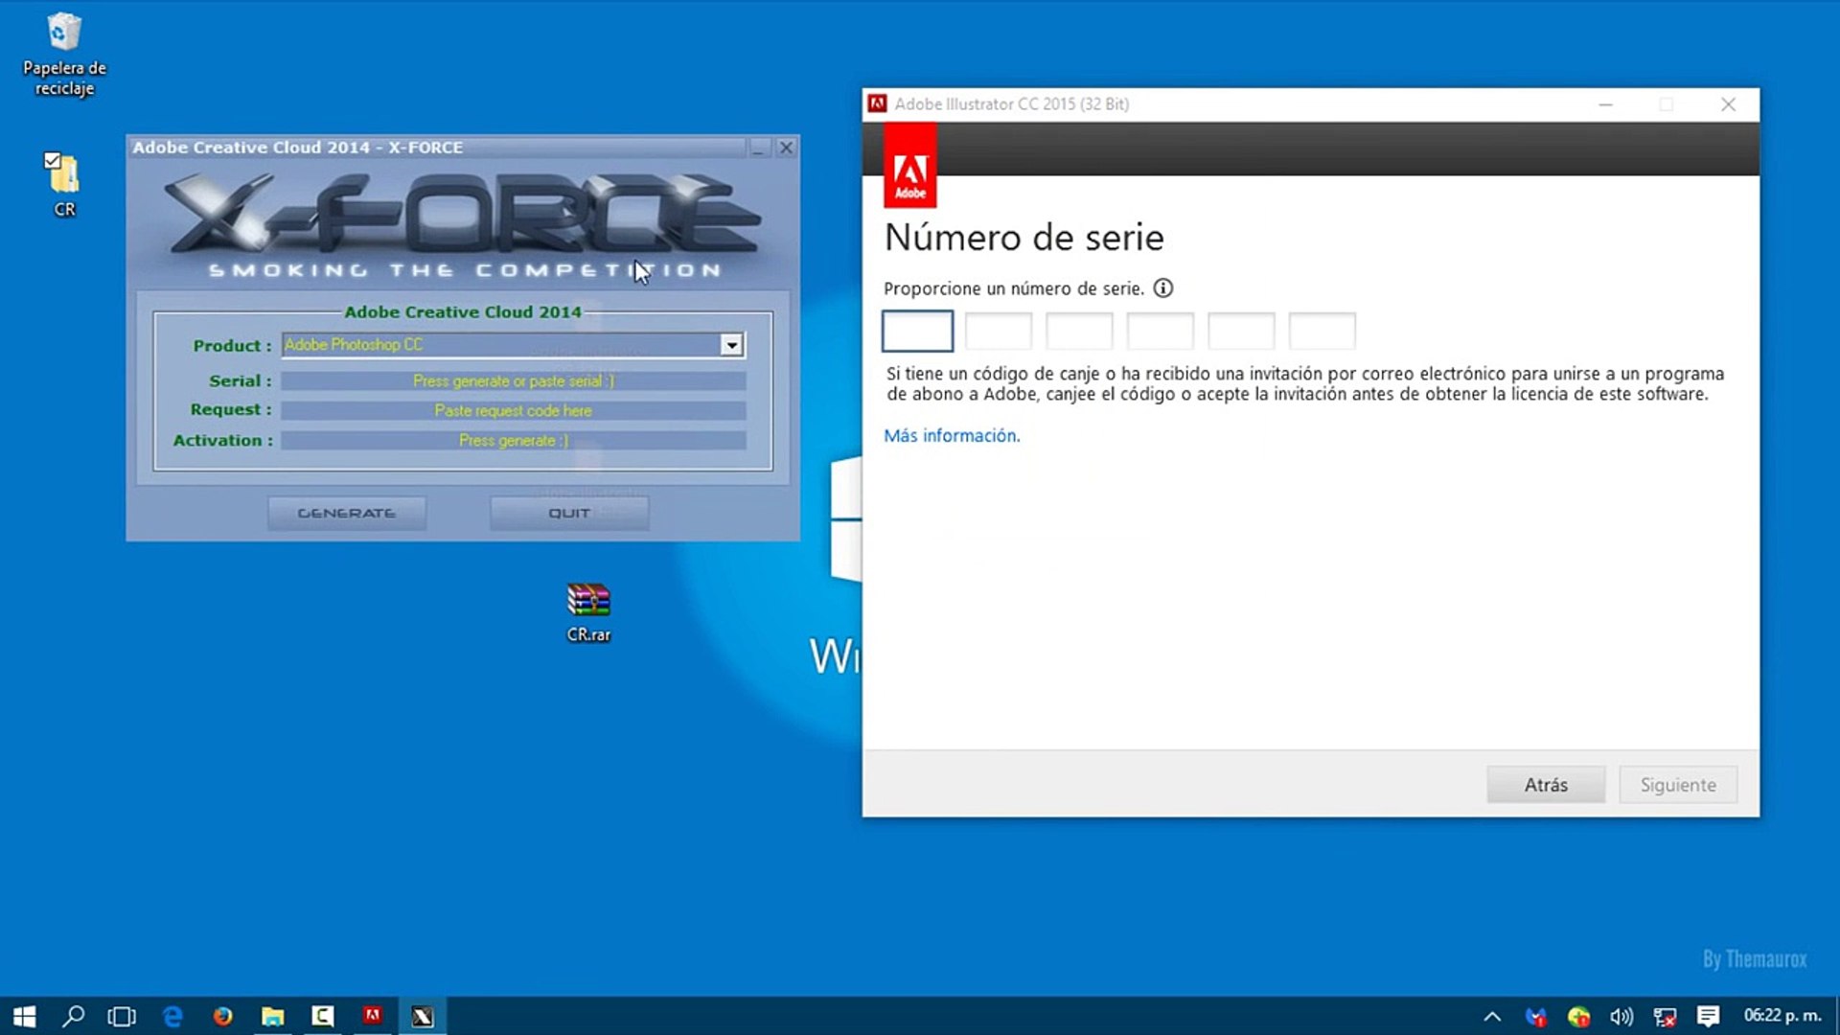Close the Adobe Illustrator CC 2015 window

(1728, 104)
